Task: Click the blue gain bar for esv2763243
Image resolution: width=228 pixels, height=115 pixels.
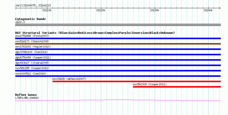Action: (x=118, y=49)
